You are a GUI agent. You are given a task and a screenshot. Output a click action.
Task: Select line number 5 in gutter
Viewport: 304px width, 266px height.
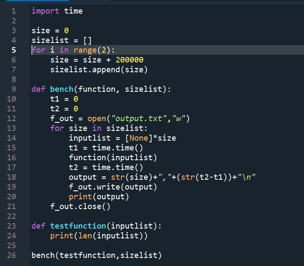click(x=14, y=50)
